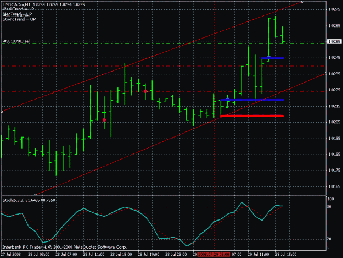
Task: Click the 28 Jul 11:00 time label
Action: tap(94, 254)
